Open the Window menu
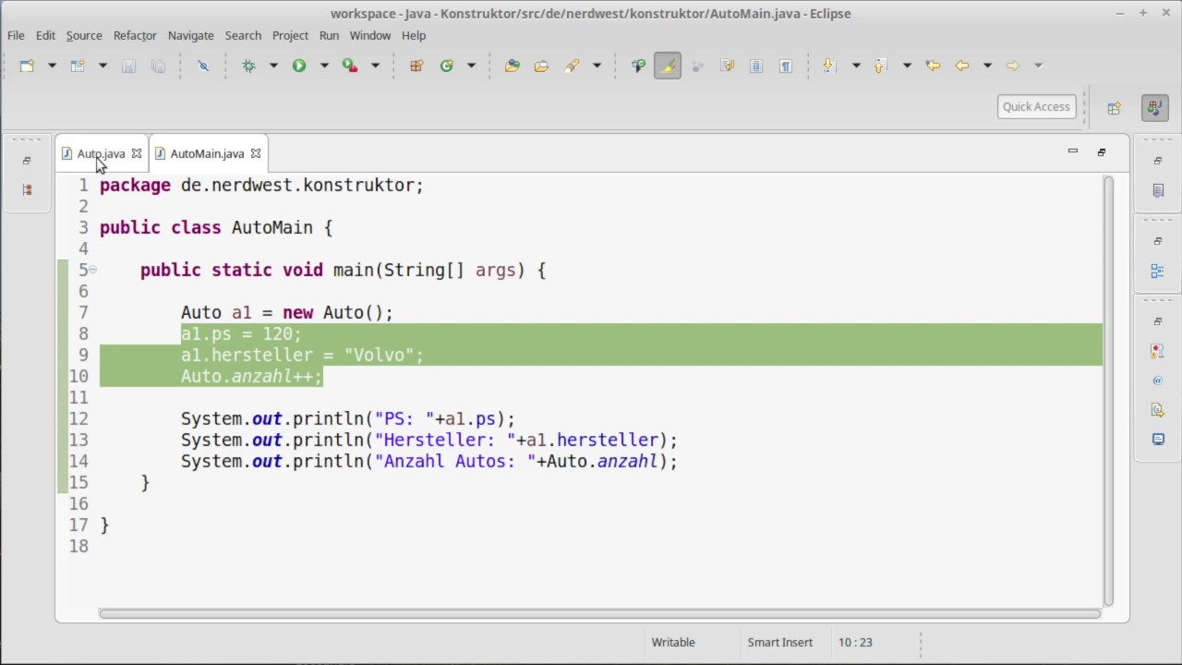 click(x=370, y=35)
